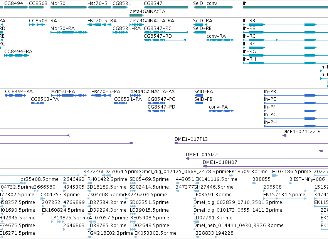This screenshot has width=328, height=239.
Task: Select the Hsc70-5-PA protein feature
Action: click(x=101, y=95)
